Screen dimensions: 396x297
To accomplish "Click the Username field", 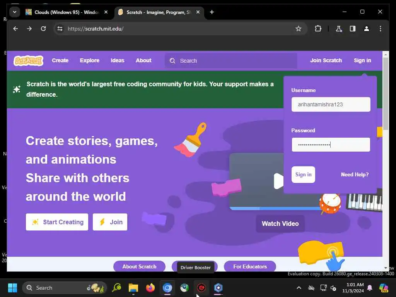I will [x=331, y=104].
